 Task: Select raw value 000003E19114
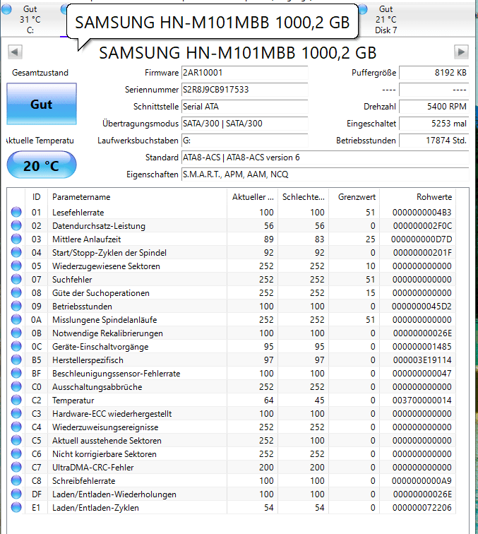pos(422,360)
